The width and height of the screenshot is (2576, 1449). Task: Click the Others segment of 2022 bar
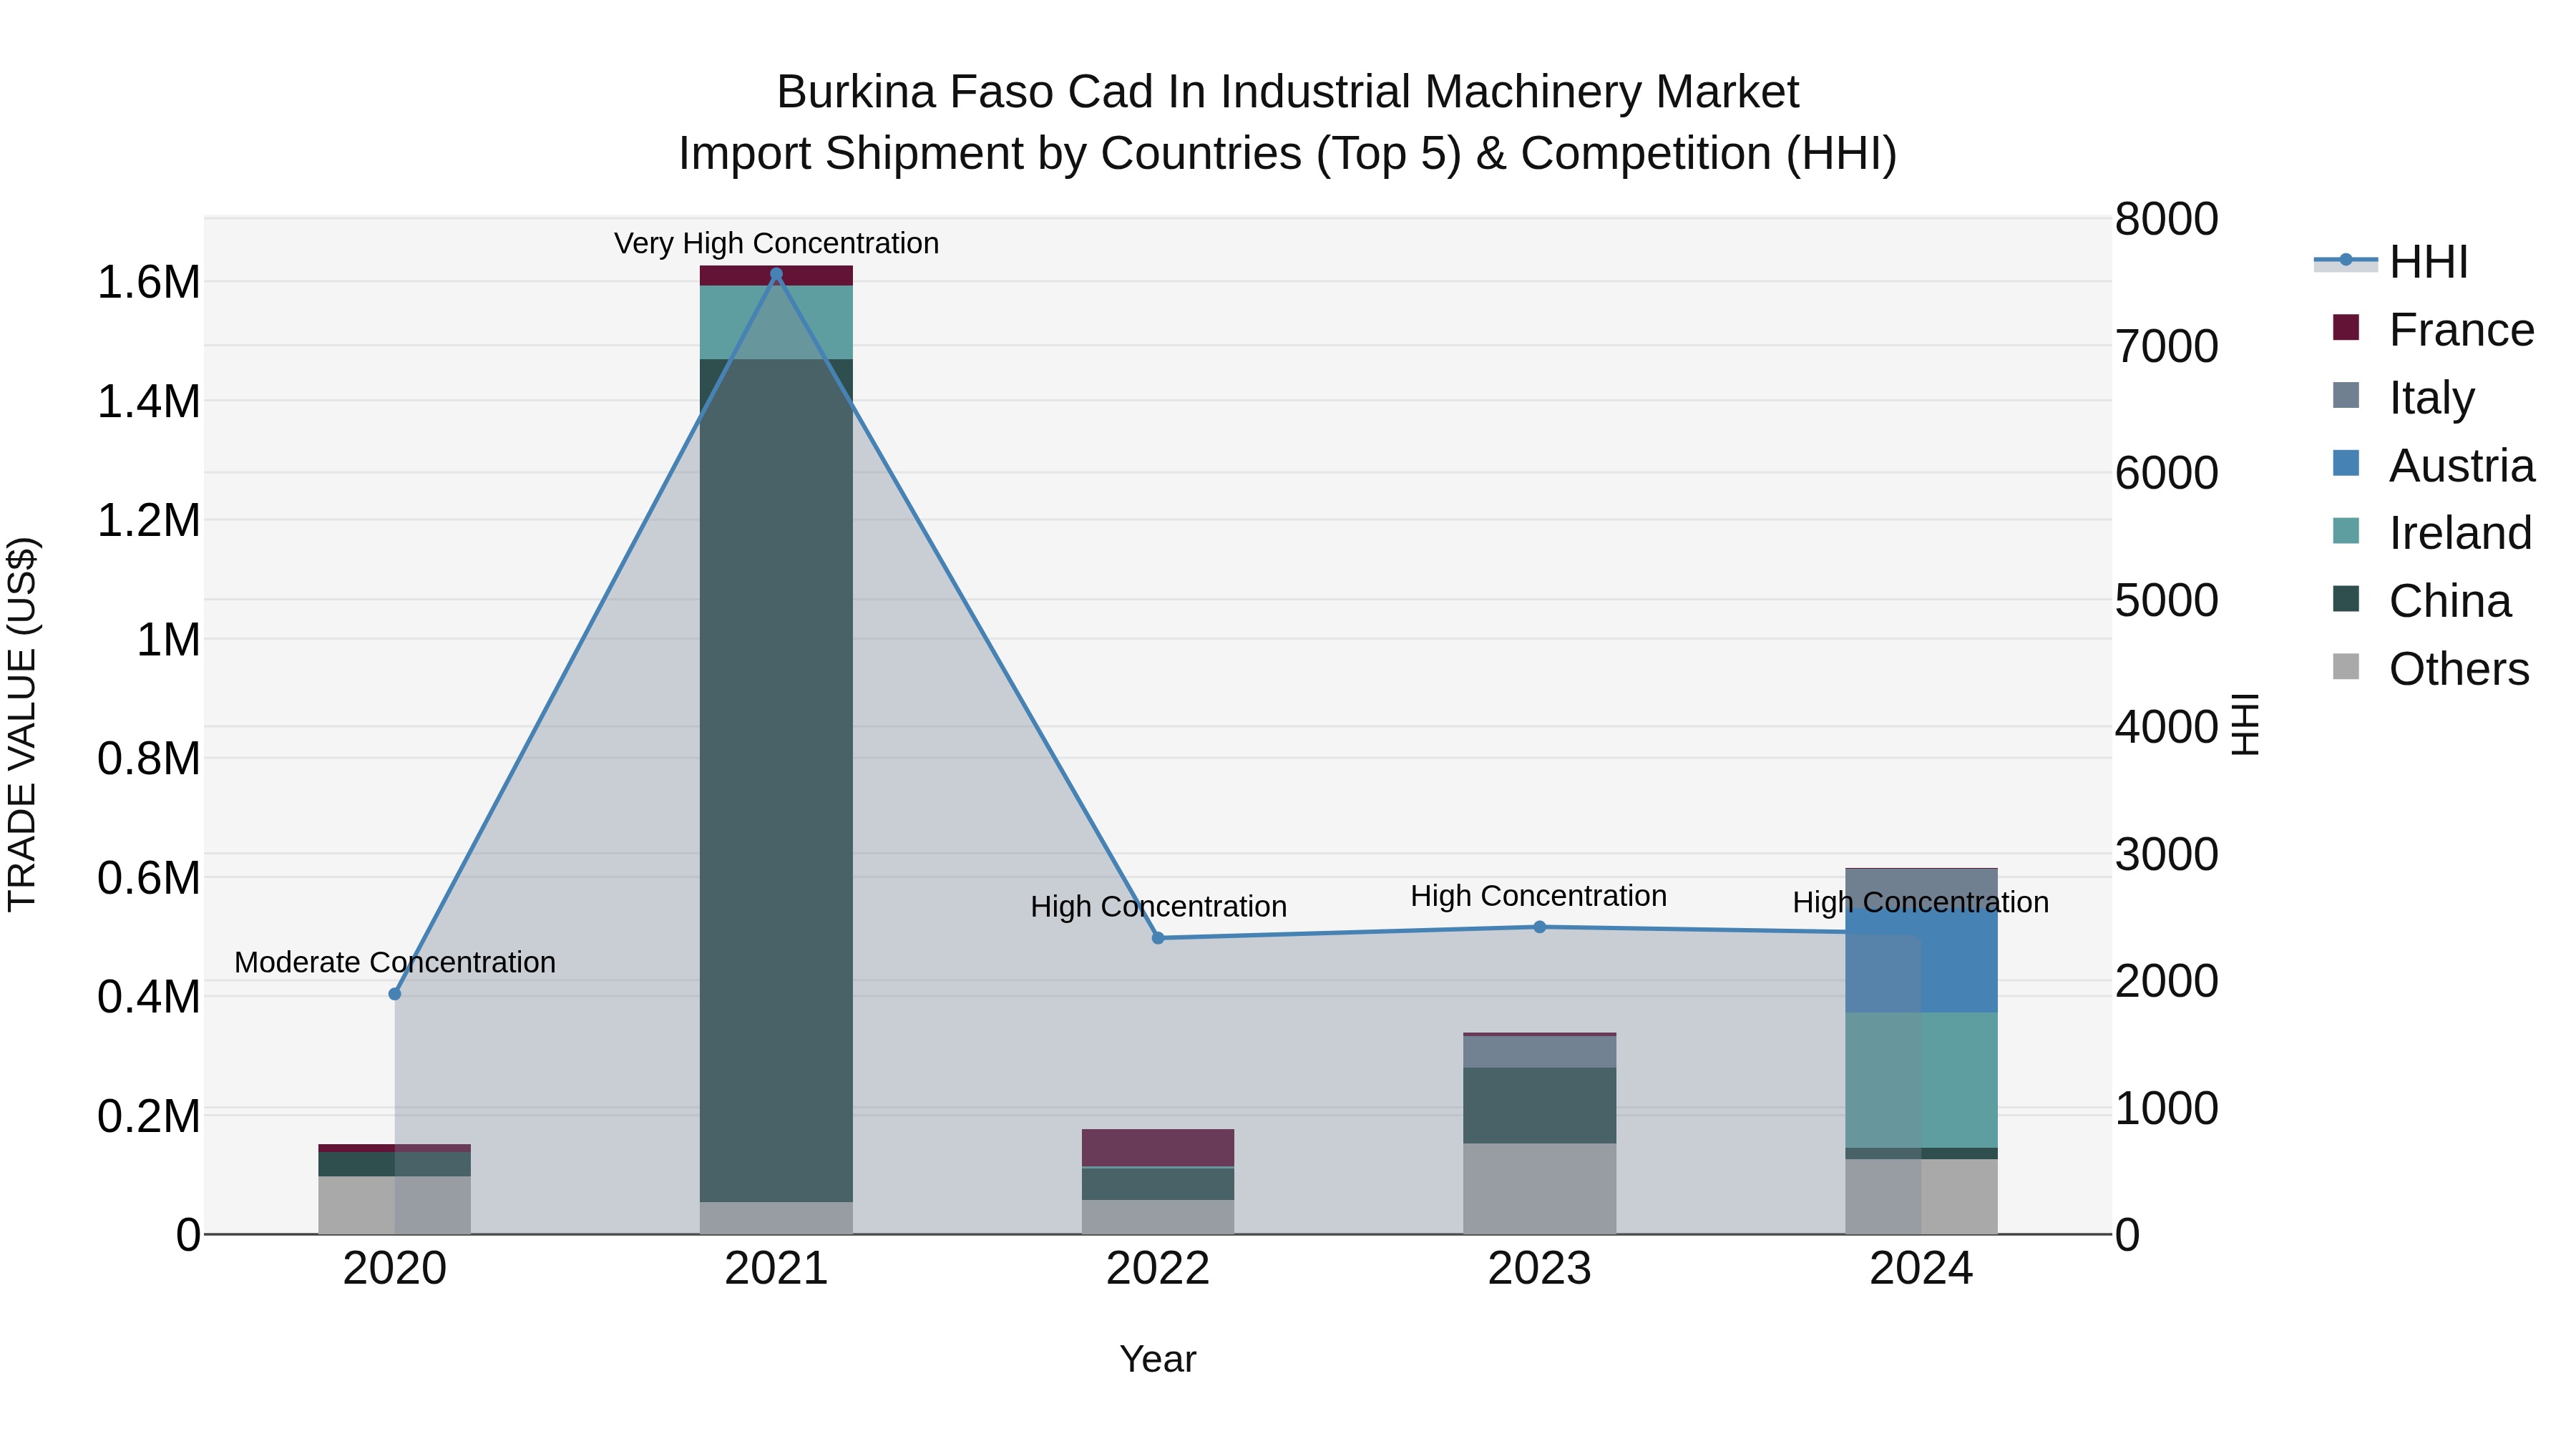pos(1158,1217)
